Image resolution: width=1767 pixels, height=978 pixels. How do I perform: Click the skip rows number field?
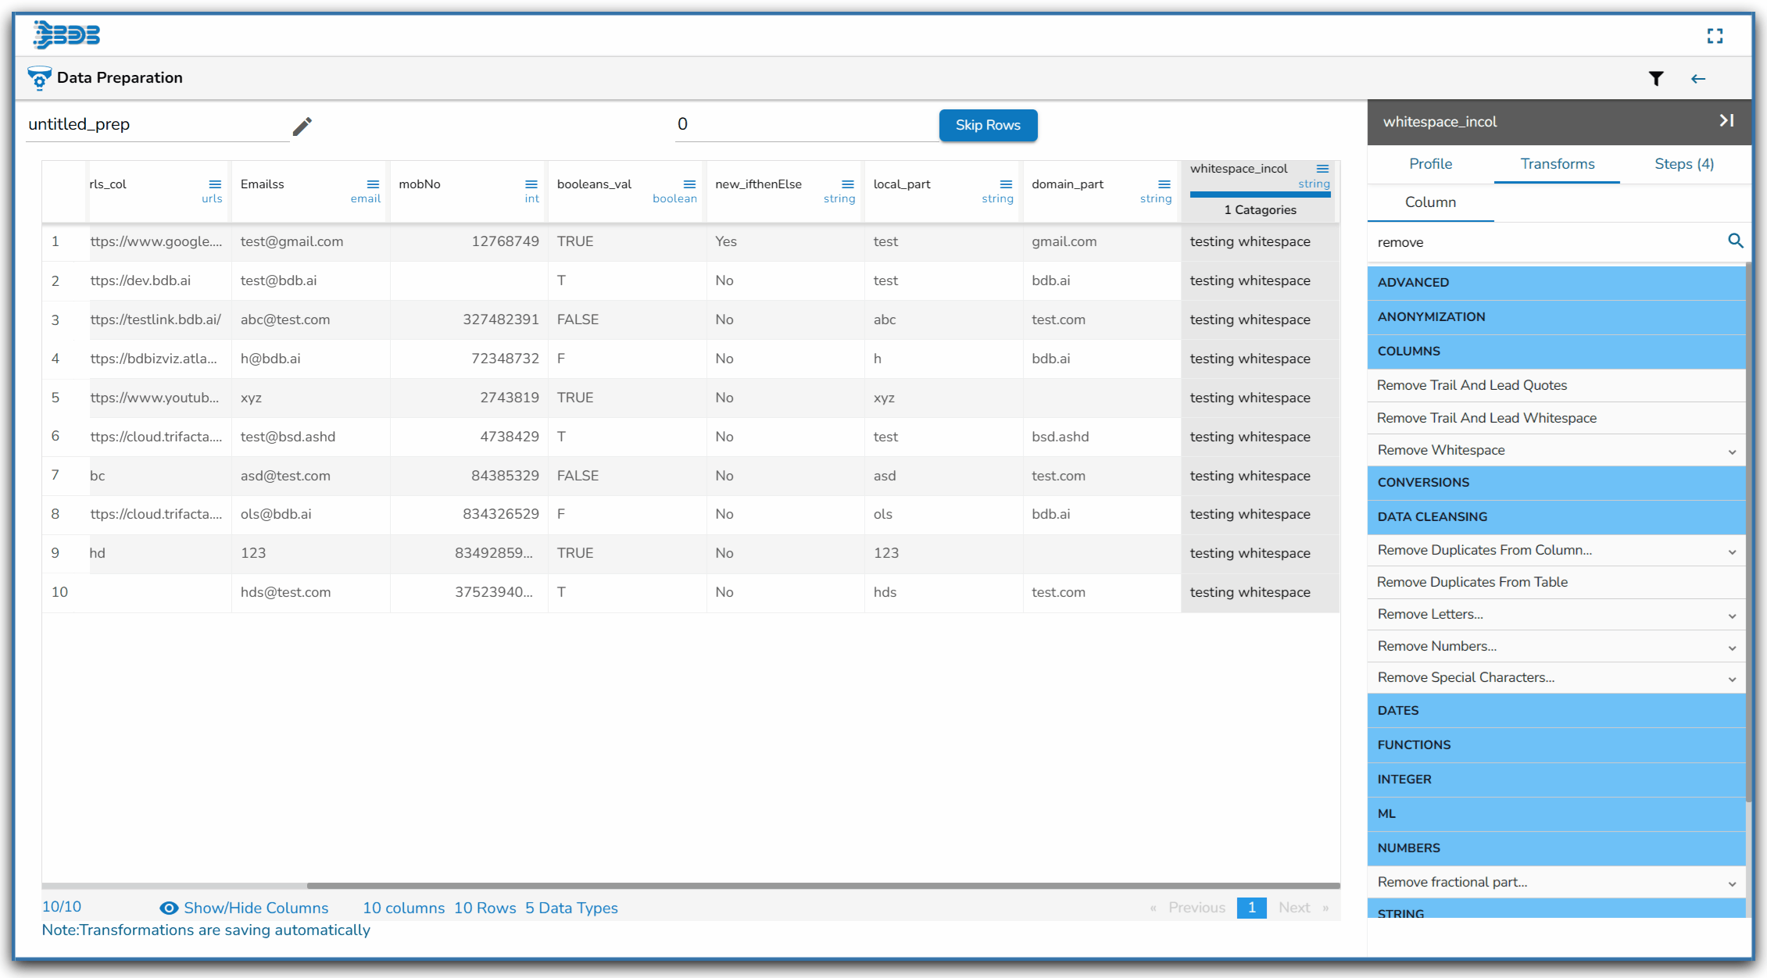[x=805, y=124]
